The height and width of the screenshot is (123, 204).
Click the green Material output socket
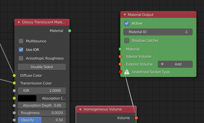70,31
